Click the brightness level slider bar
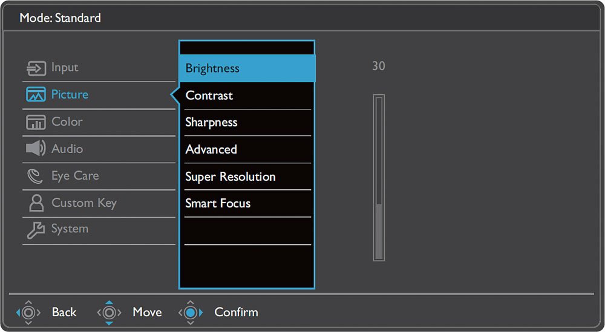The width and height of the screenshot is (605, 332). tap(379, 178)
